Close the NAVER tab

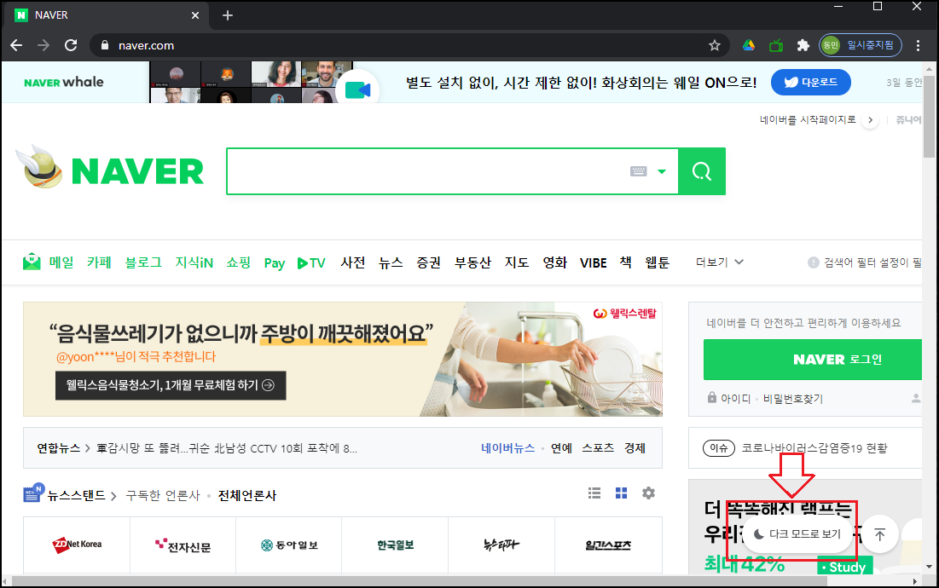(x=195, y=15)
